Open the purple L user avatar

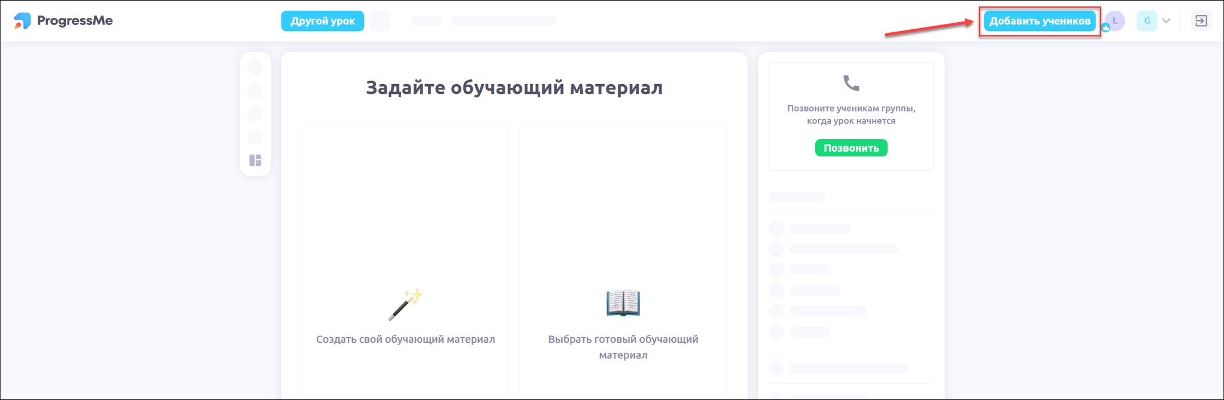tap(1115, 20)
